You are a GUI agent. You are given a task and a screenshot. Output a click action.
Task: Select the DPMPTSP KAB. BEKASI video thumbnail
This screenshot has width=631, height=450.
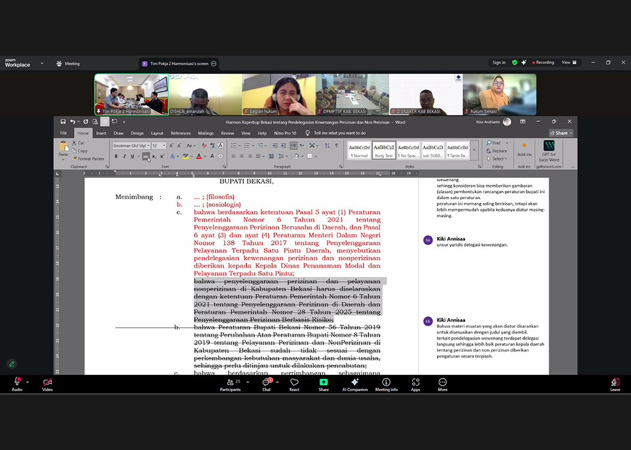352,95
